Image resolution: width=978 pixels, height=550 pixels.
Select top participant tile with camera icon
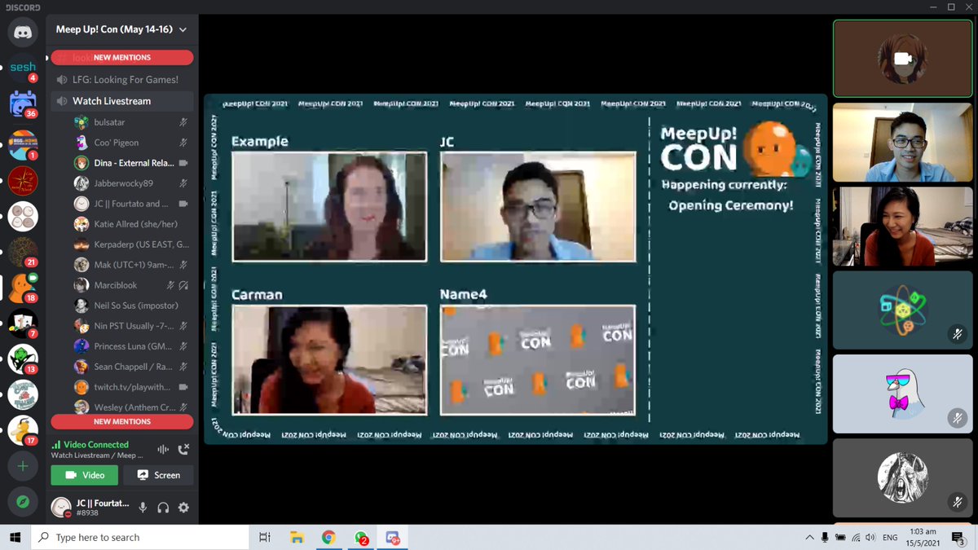[902, 59]
